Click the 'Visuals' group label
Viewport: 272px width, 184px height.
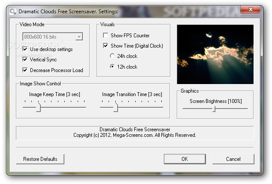click(x=108, y=24)
